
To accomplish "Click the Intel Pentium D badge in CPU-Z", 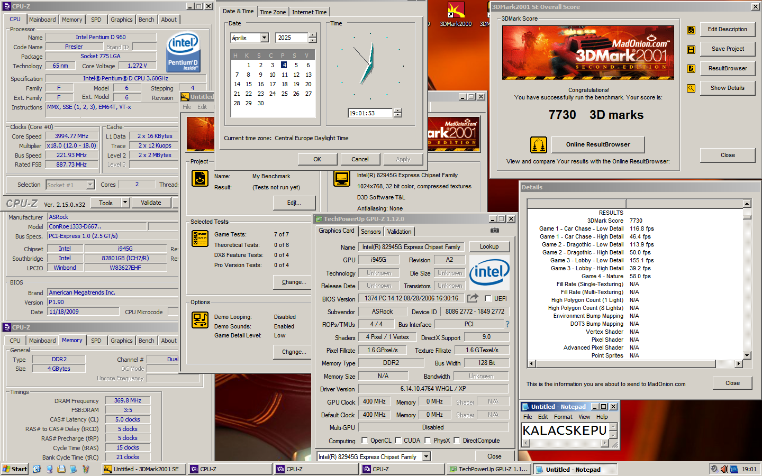I will click(183, 52).
